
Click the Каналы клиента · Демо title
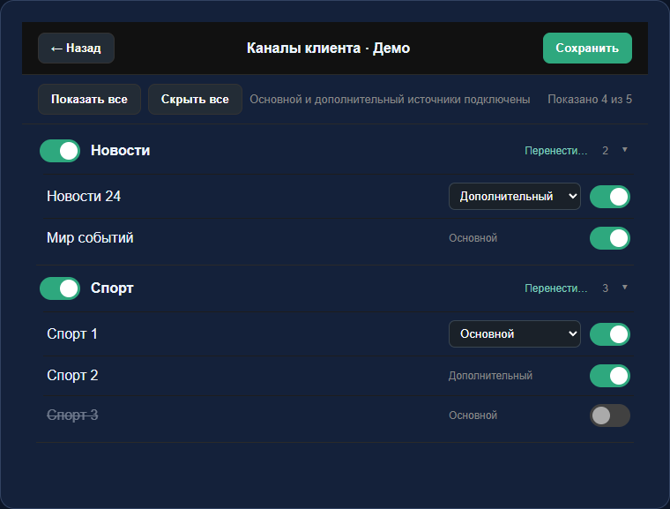click(x=328, y=48)
